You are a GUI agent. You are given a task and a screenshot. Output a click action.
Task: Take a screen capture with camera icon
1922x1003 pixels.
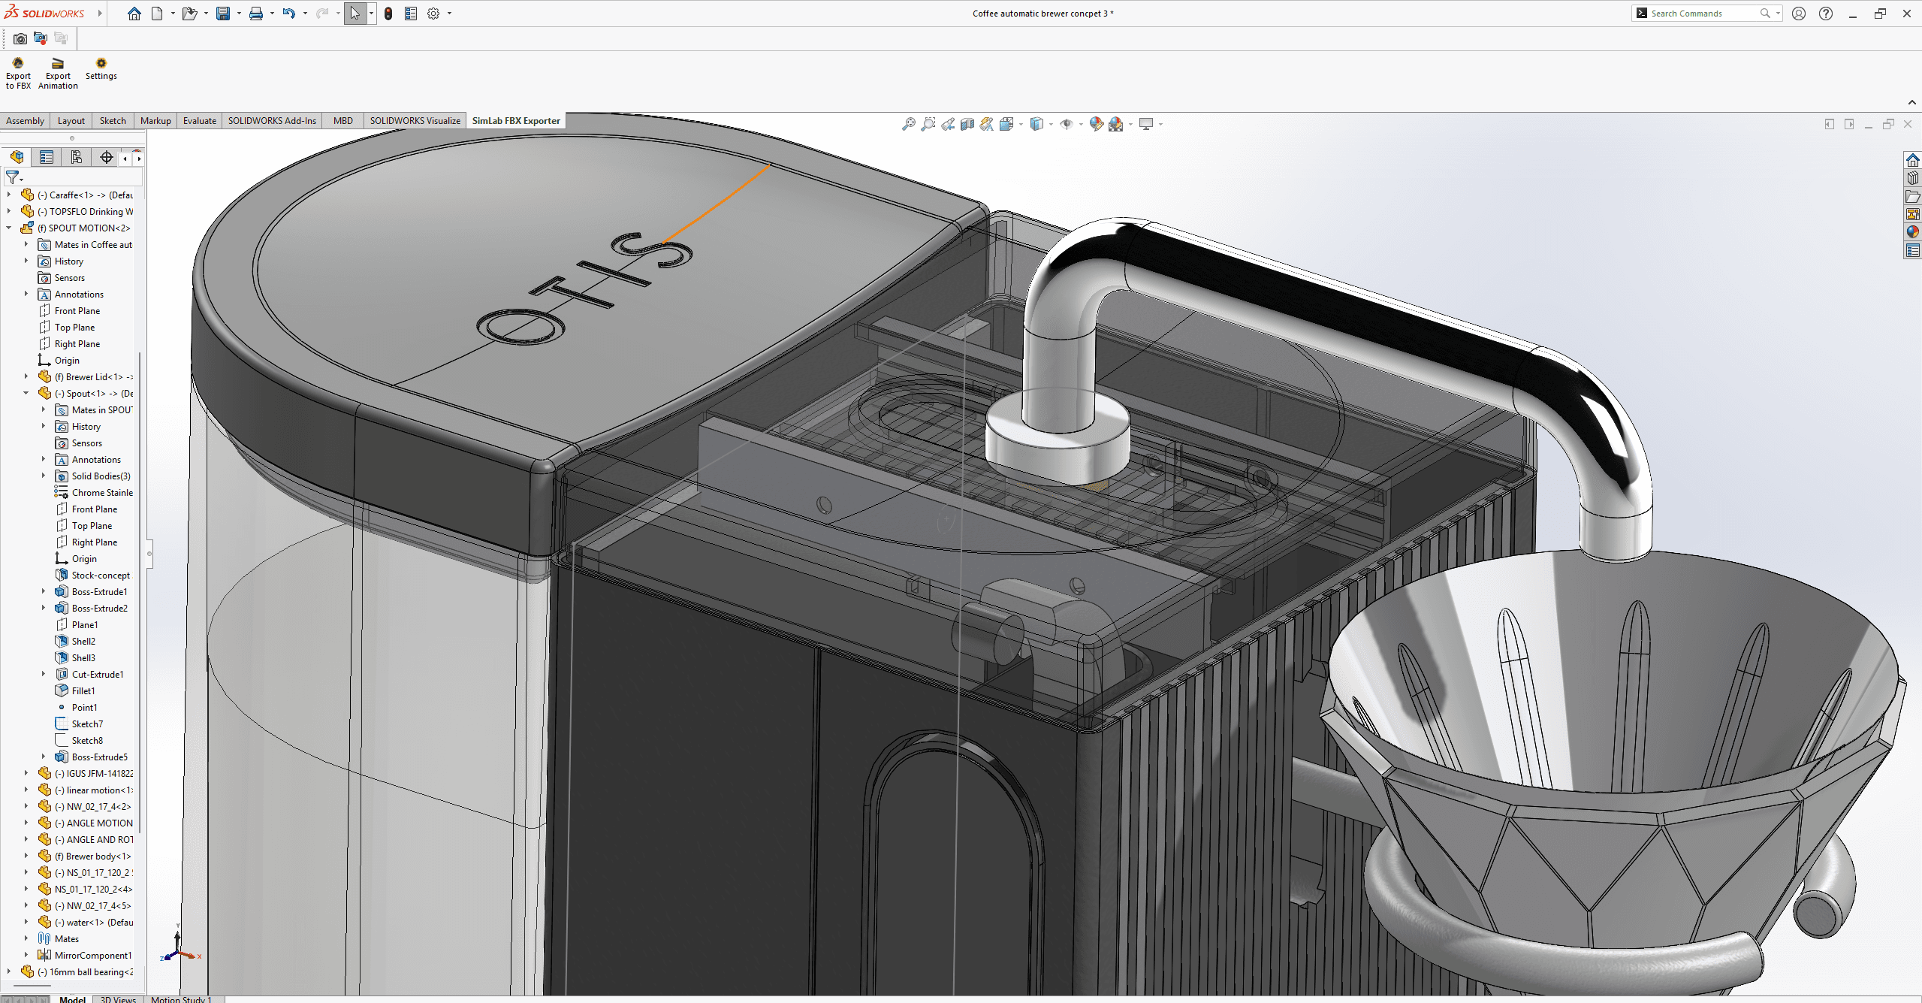coord(20,38)
